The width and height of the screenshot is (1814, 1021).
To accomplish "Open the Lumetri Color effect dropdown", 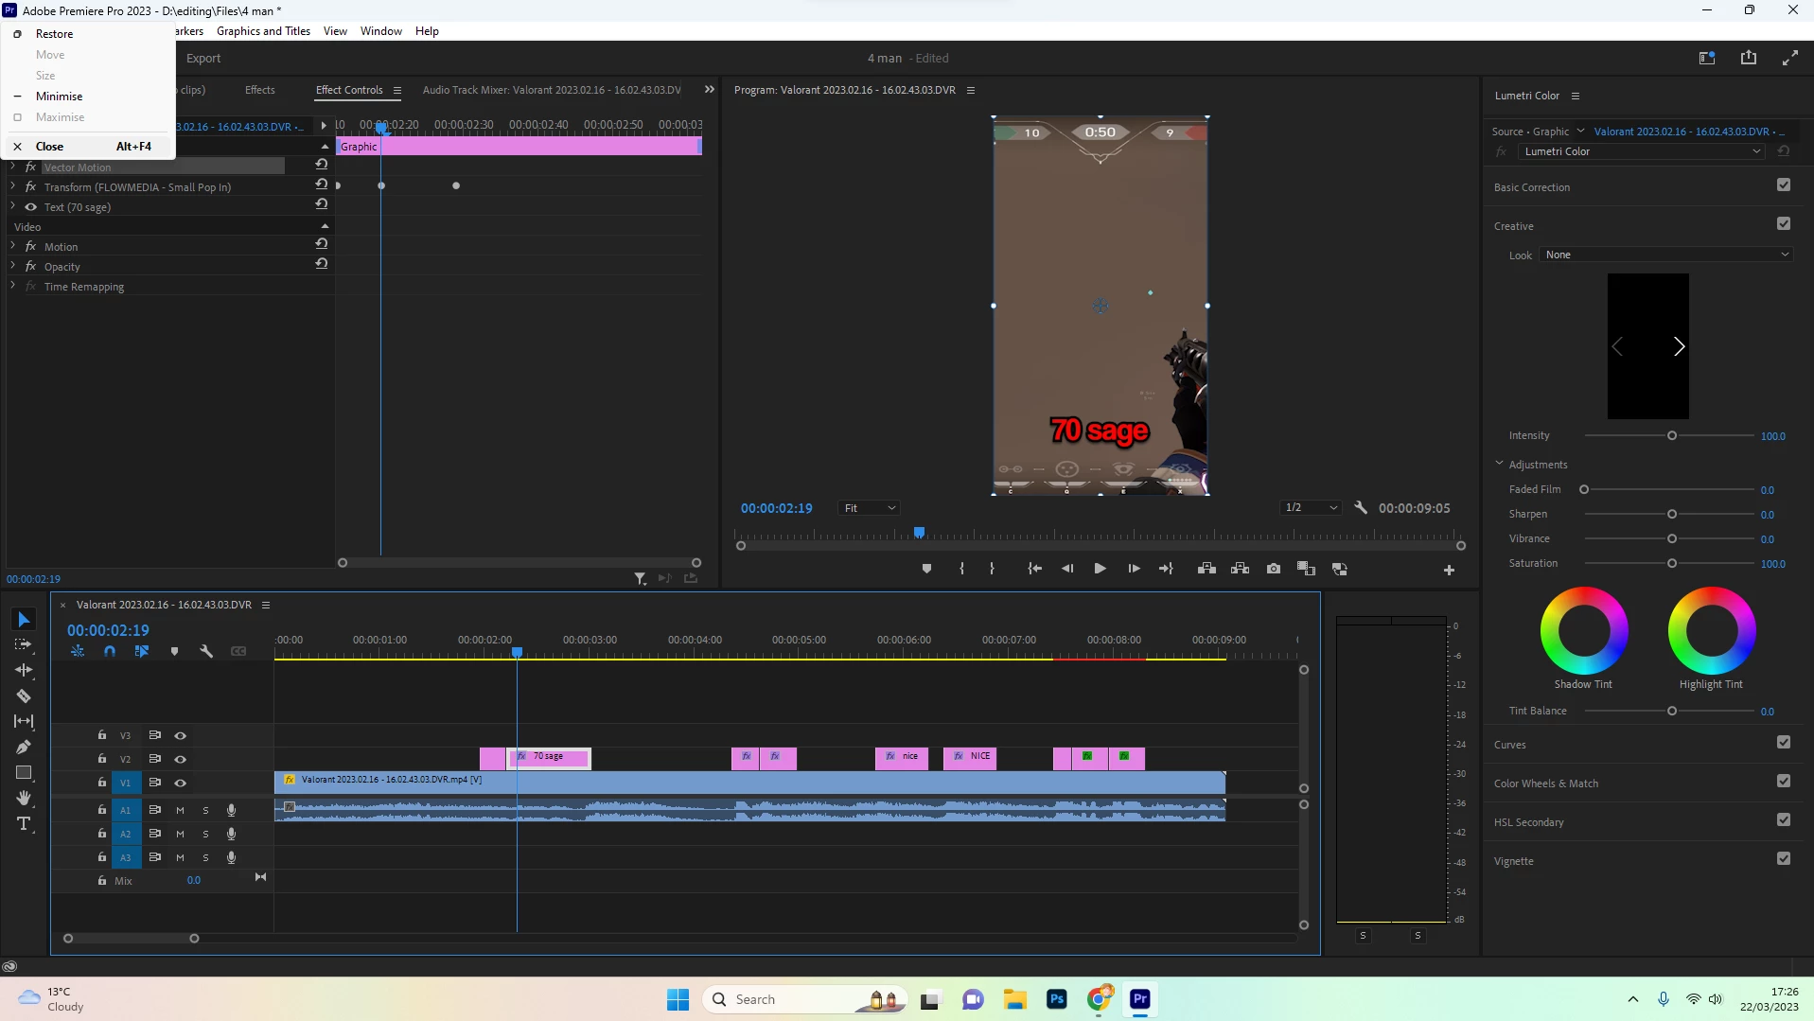I will (x=1642, y=151).
